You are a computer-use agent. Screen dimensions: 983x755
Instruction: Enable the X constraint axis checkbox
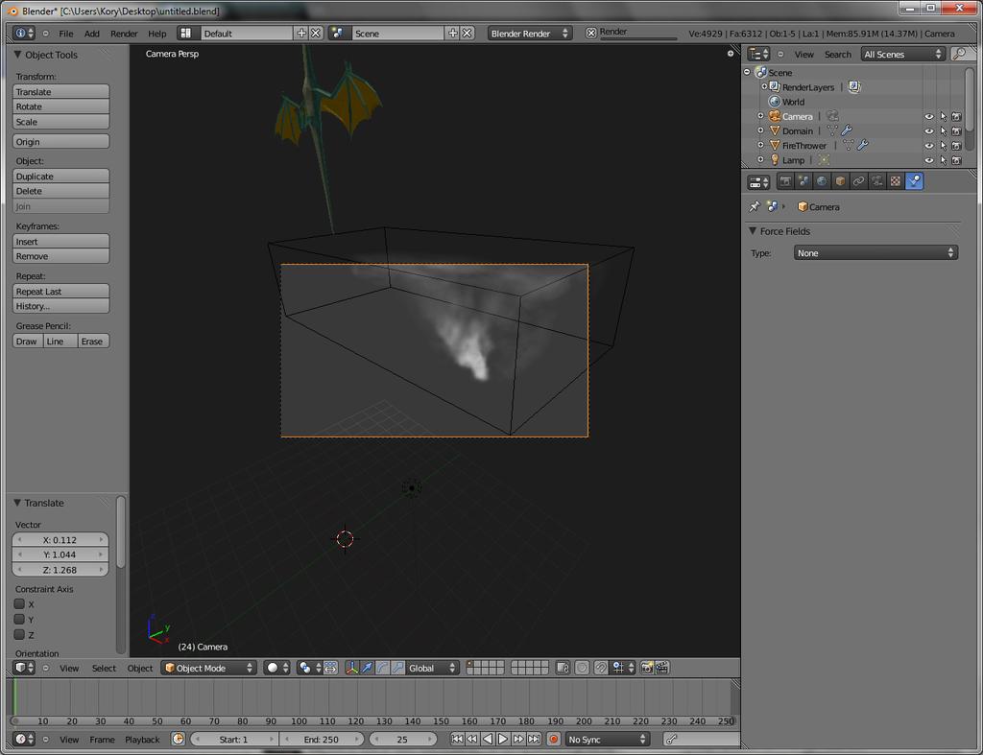(19, 604)
